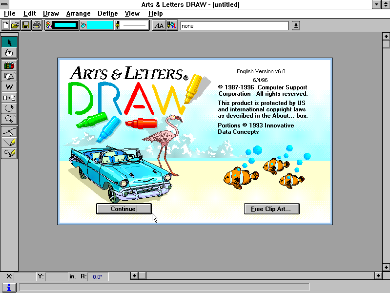Open the Define menu

(107, 14)
